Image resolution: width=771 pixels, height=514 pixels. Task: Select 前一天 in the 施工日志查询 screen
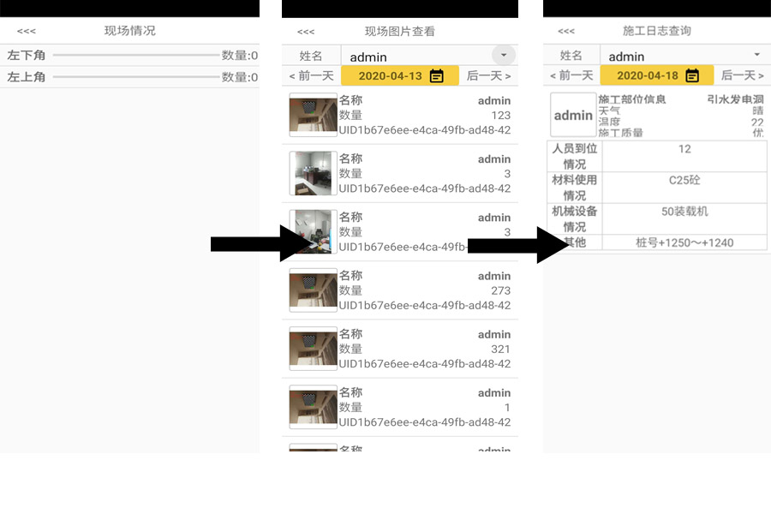click(x=571, y=76)
